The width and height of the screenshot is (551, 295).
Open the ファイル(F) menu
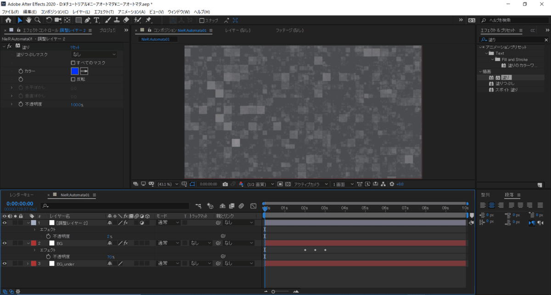pyautogui.click(x=11, y=11)
